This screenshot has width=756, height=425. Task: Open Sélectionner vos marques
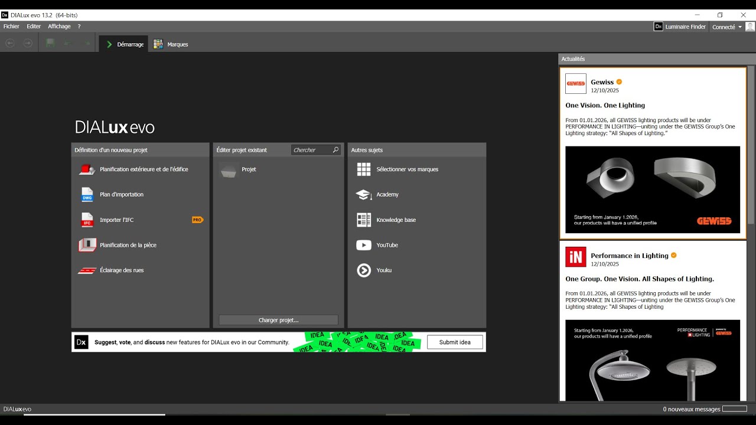[408, 169]
